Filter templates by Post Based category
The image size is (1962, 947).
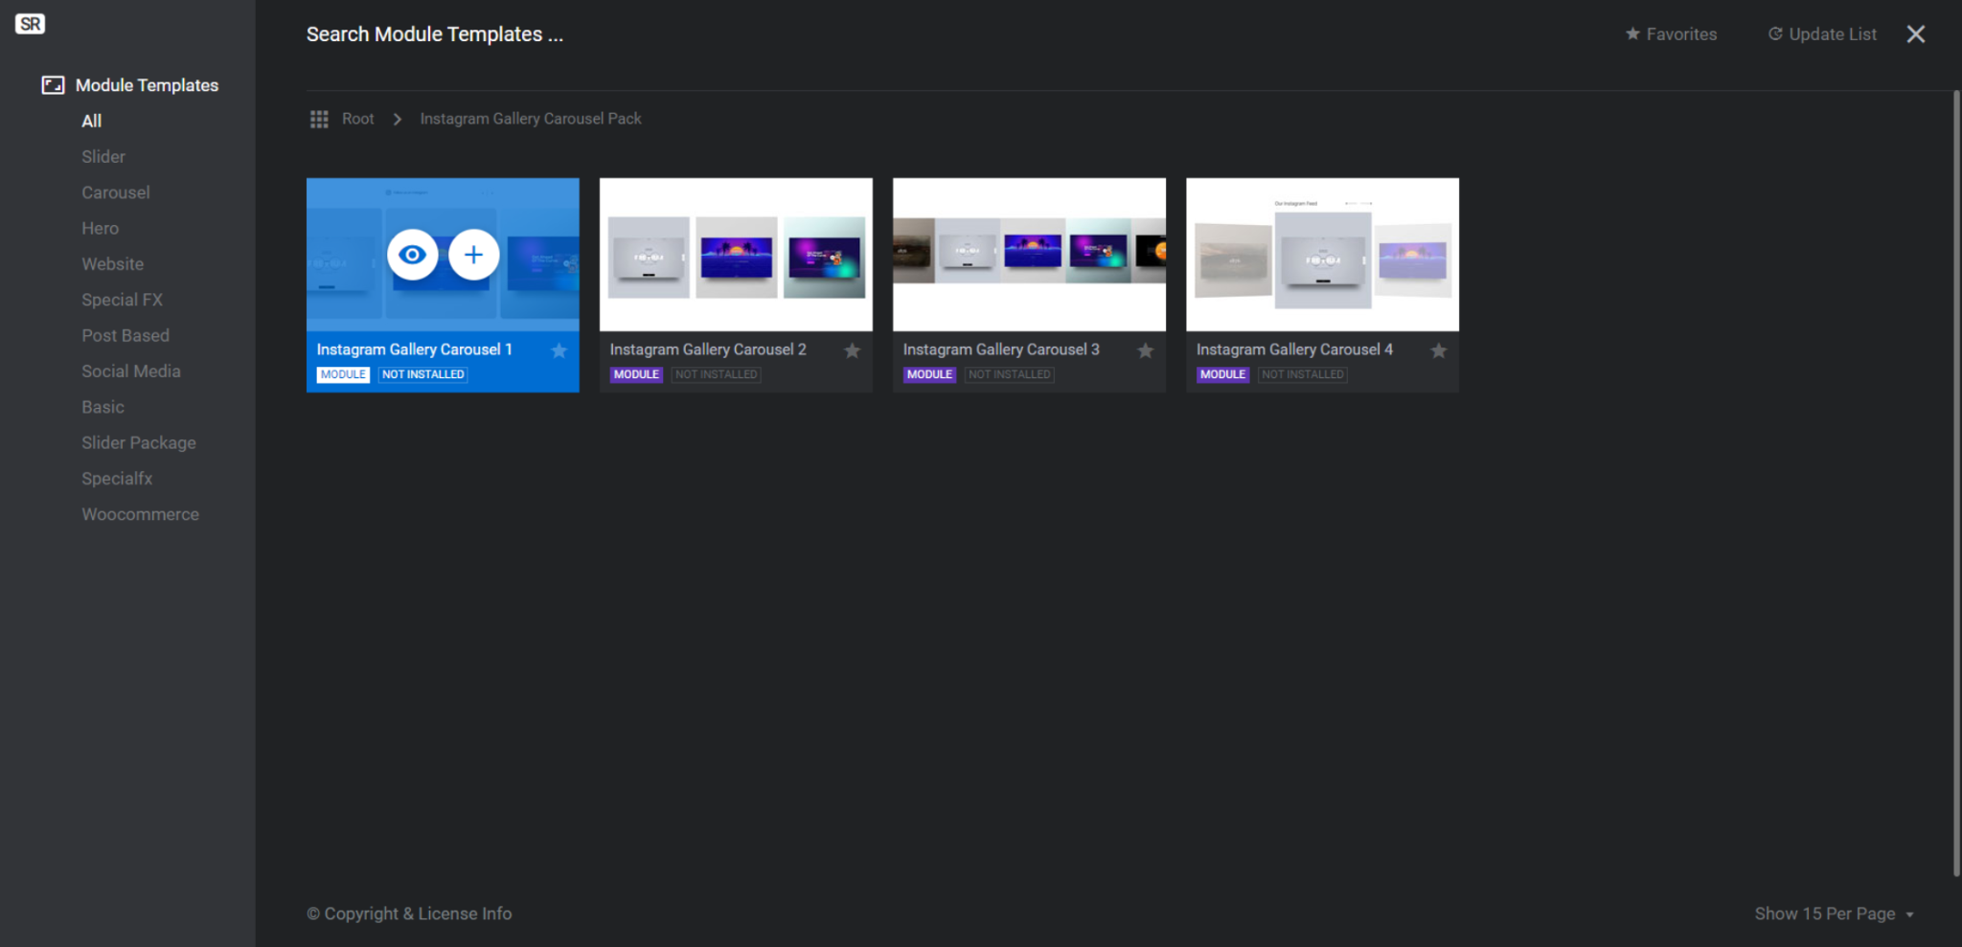point(125,335)
